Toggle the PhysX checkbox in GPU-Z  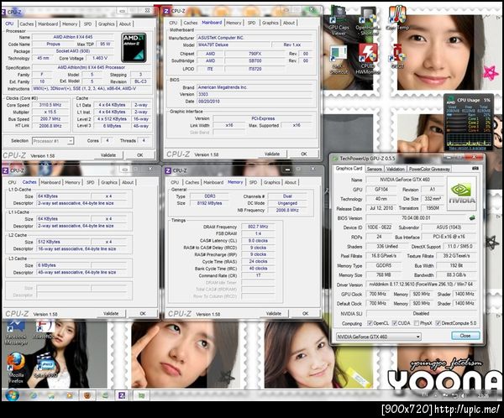(417, 323)
